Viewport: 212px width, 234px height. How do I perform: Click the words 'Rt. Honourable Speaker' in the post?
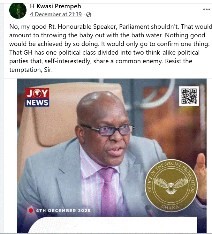tap(82, 27)
